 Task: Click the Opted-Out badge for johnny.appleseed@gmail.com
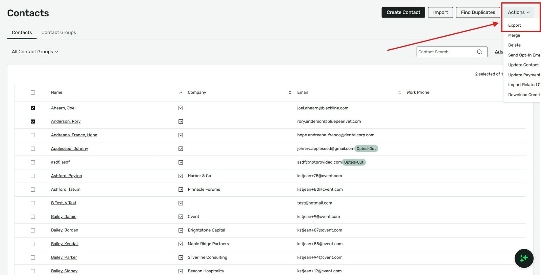coord(366,149)
